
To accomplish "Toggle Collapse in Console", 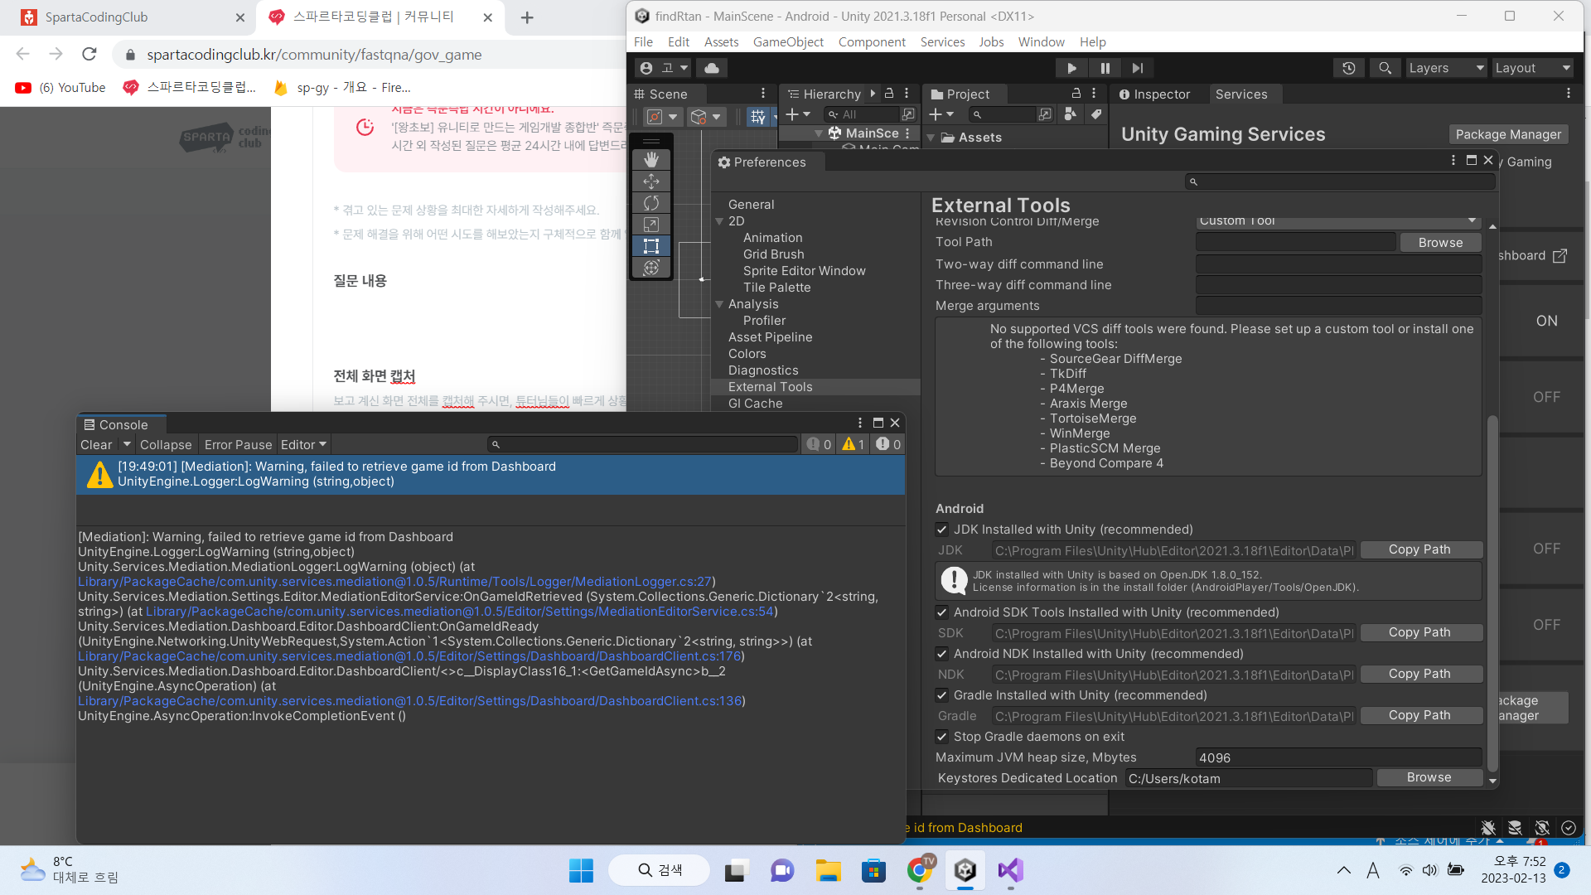I will click(x=166, y=445).
